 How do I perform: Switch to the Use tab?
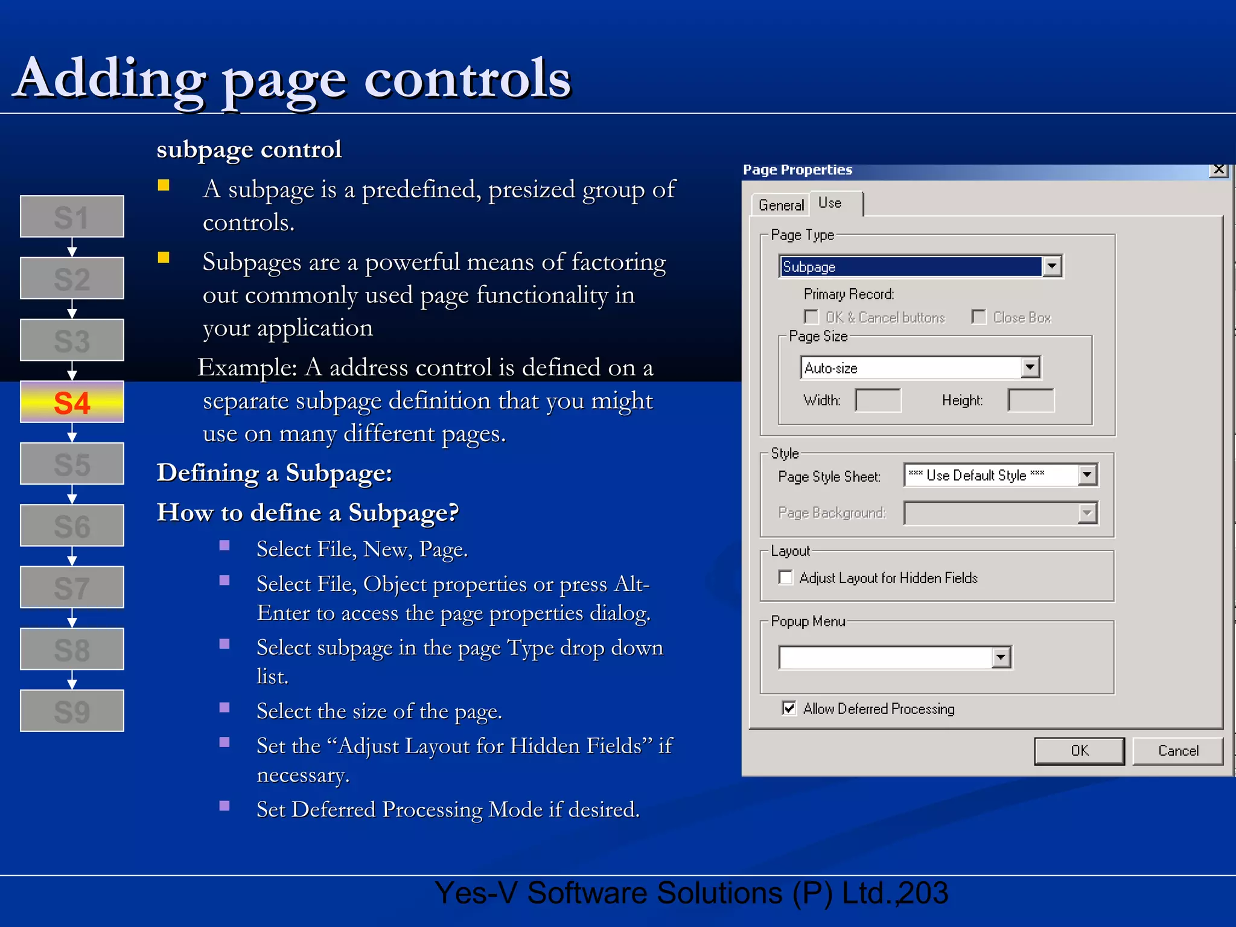click(x=835, y=203)
